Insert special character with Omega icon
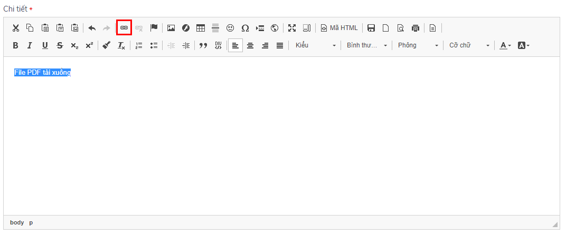Image resolution: width=566 pixels, height=235 pixels. [245, 28]
